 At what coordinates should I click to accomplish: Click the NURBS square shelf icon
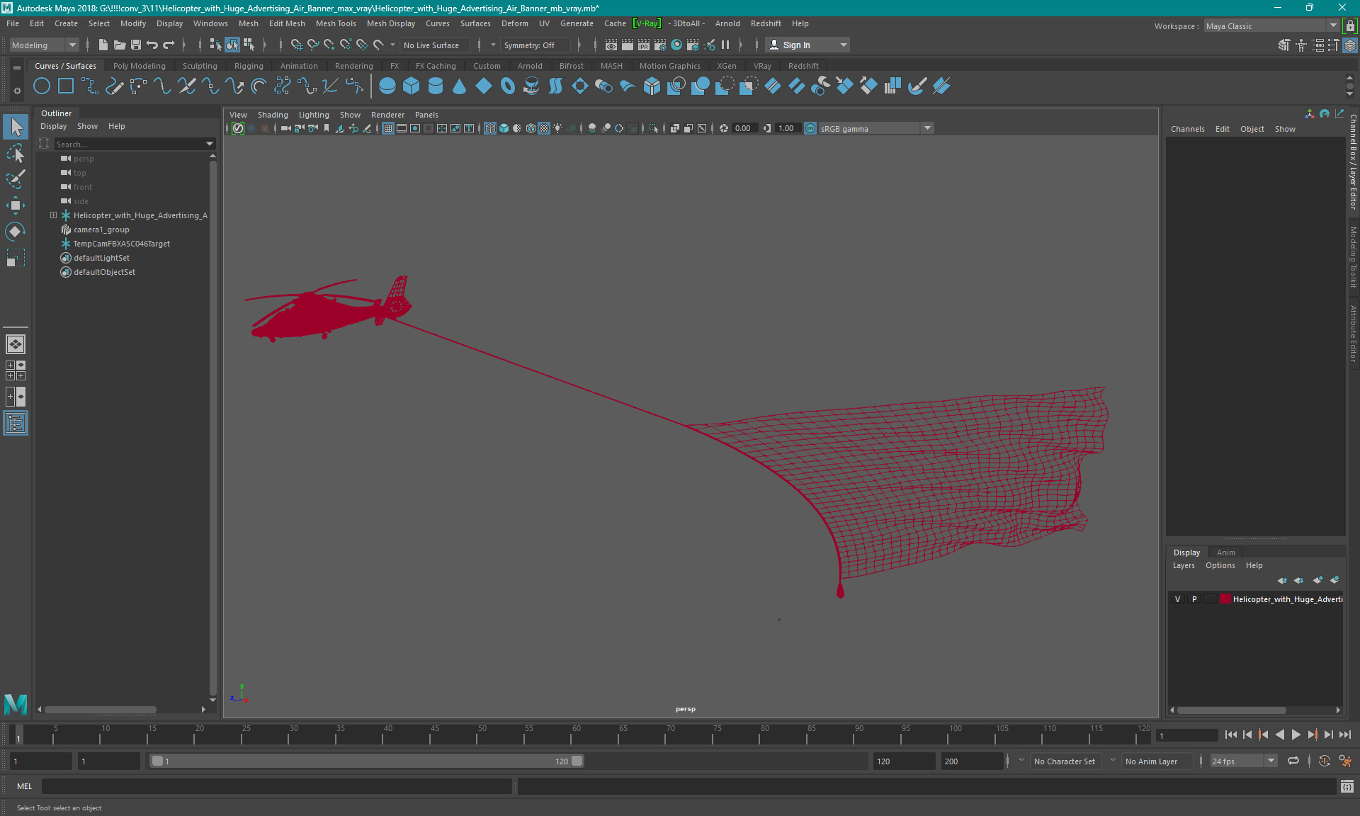pos(66,86)
